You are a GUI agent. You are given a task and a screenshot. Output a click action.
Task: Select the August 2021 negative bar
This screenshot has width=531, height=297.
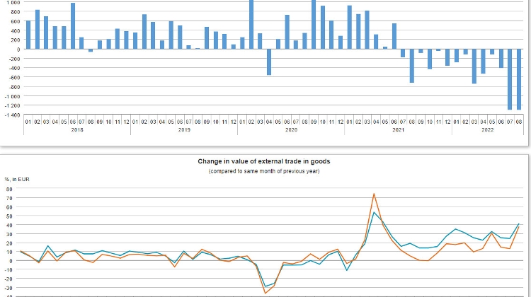(x=411, y=66)
